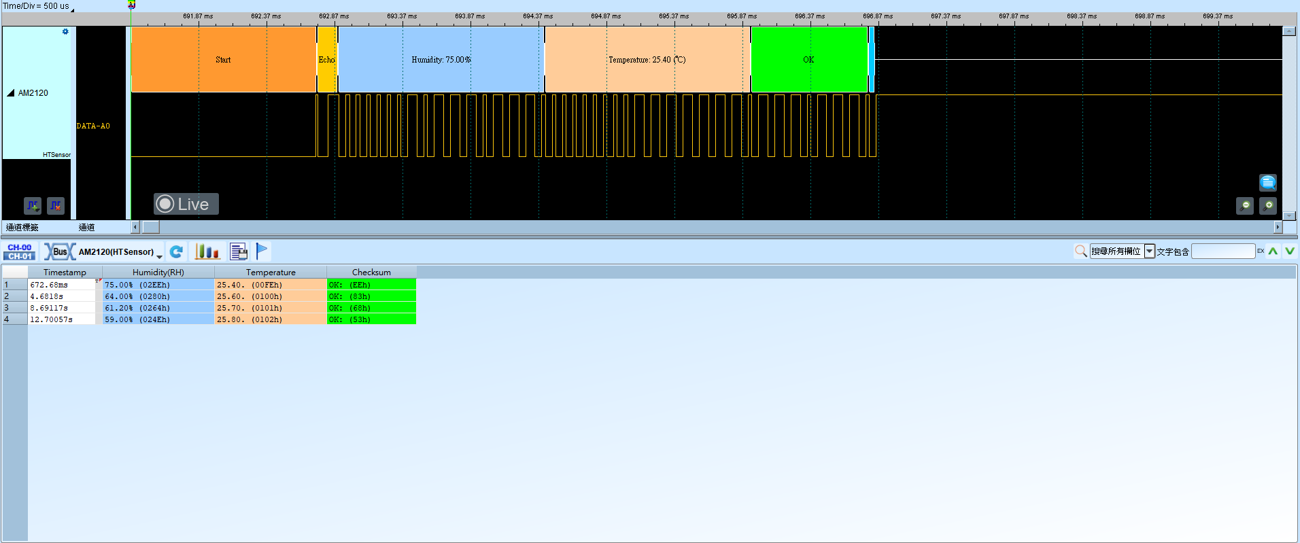1300x543 pixels.
Task: Click the add channel waveform icon
Action: [33, 205]
